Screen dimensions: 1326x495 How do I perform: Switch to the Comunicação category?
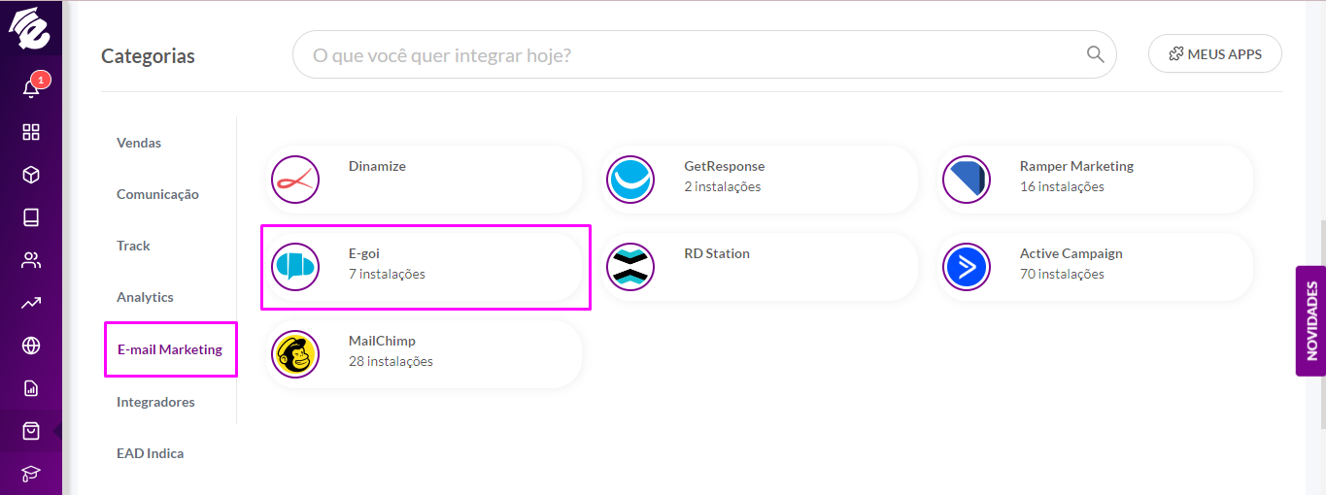[157, 194]
